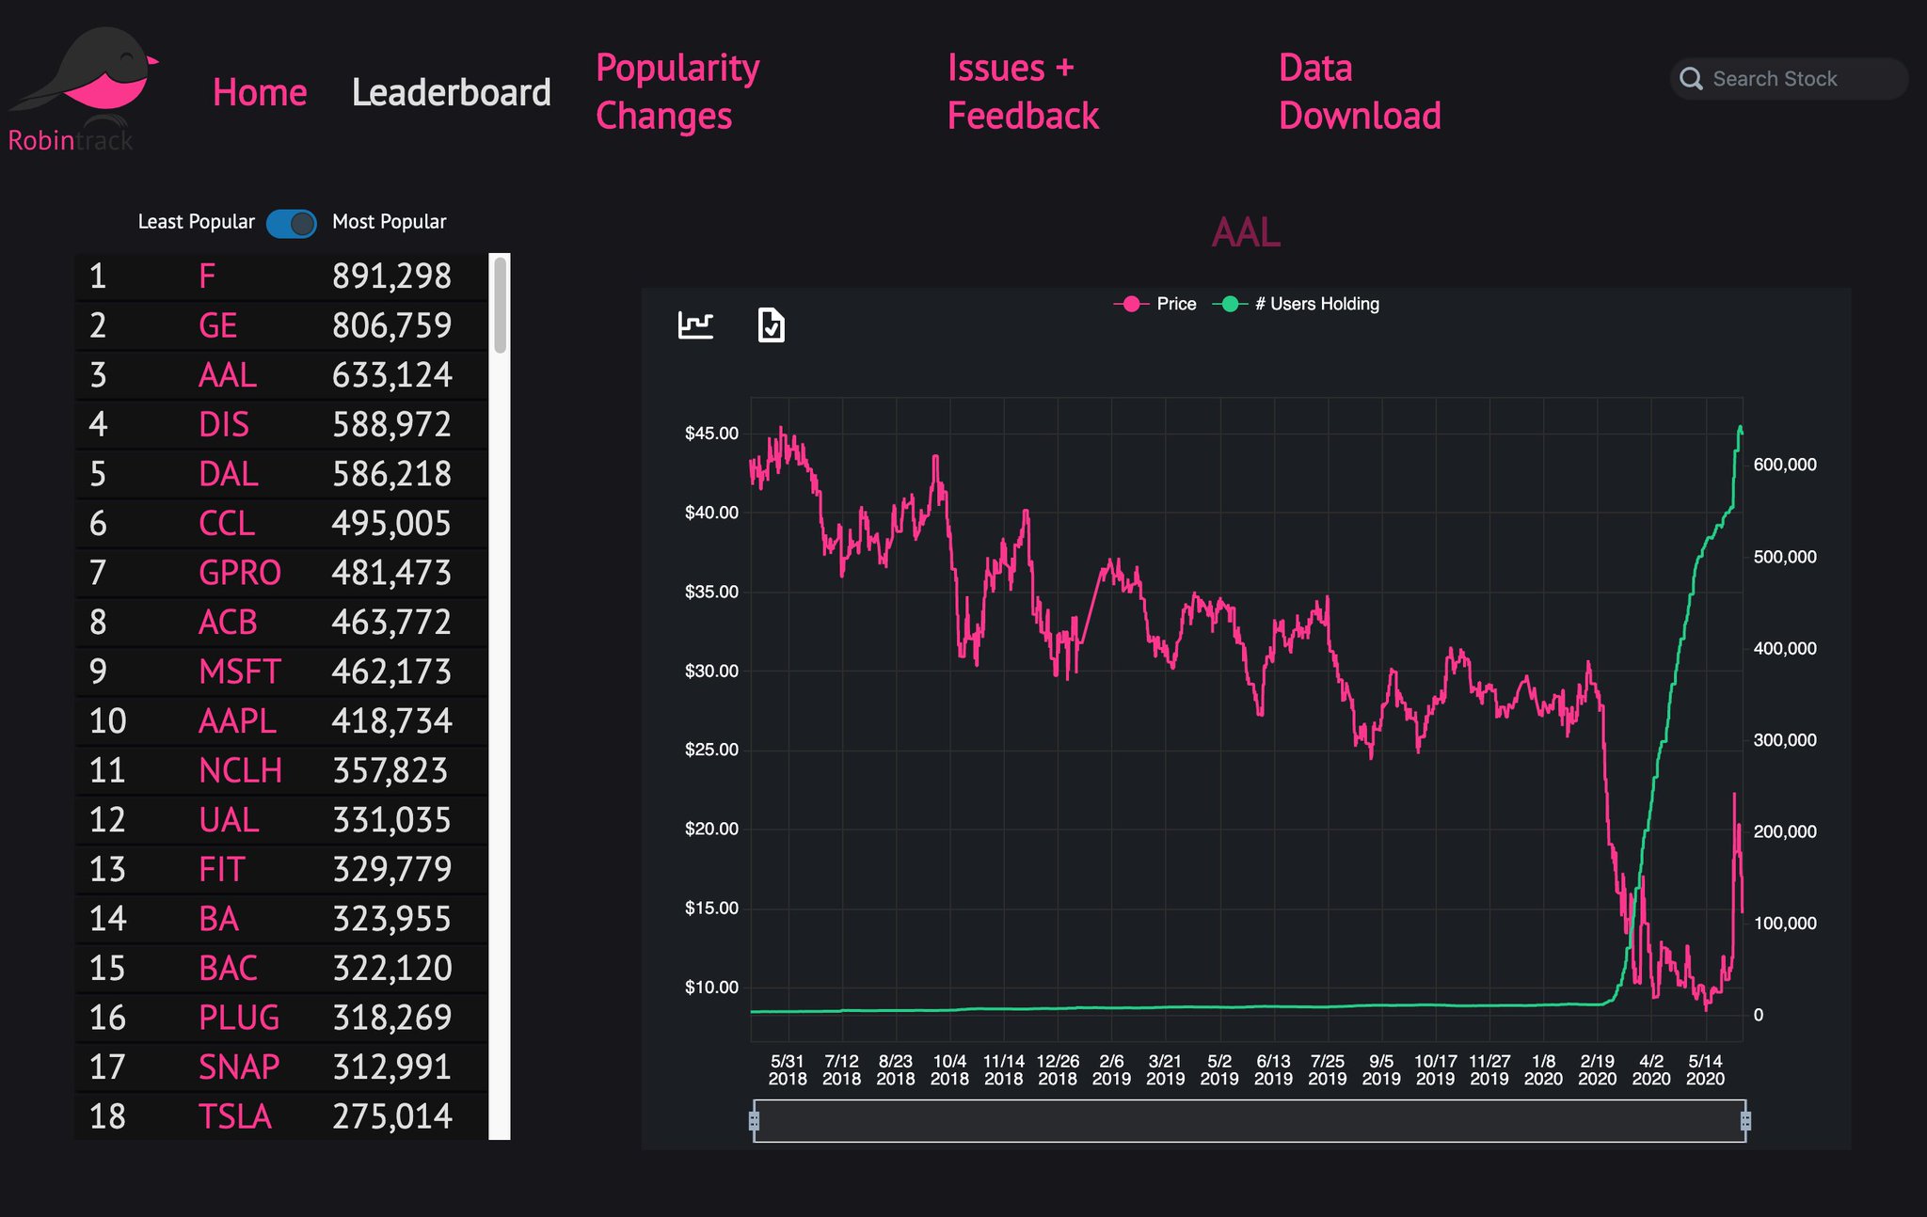View BA ticker details
The image size is (1927, 1217).
218,918
